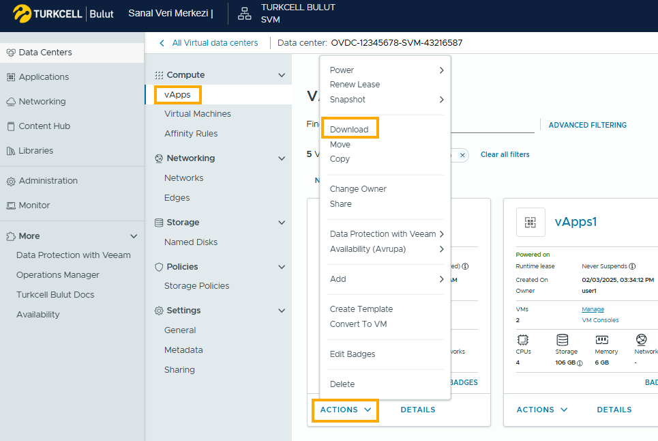Collapse the More section in sidebar
The height and width of the screenshot is (441, 658).
click(x=134, y=236)
